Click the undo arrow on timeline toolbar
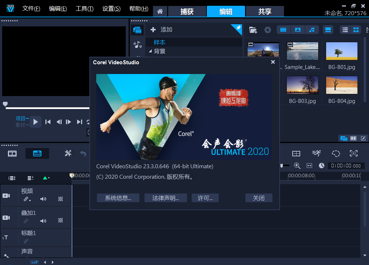Viewport: 369px width, 265px height. coord(83,154)
